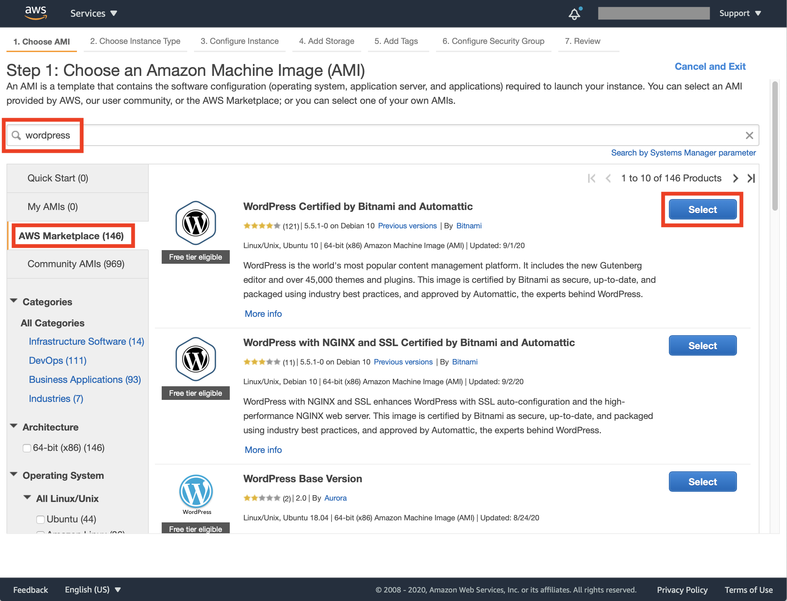Switch to 2. Choose Instance Type step
Image resolution: width=787 pixels, height=601 pixels.
pos(135,41)
